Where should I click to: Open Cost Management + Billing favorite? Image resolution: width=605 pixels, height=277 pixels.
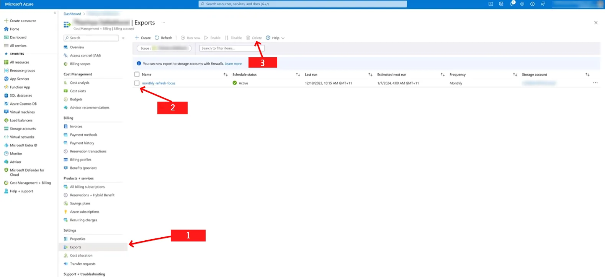point(30,183)
